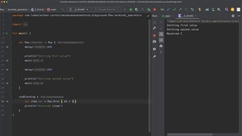Dump threads with the camera icon

(x=154, y=42)
